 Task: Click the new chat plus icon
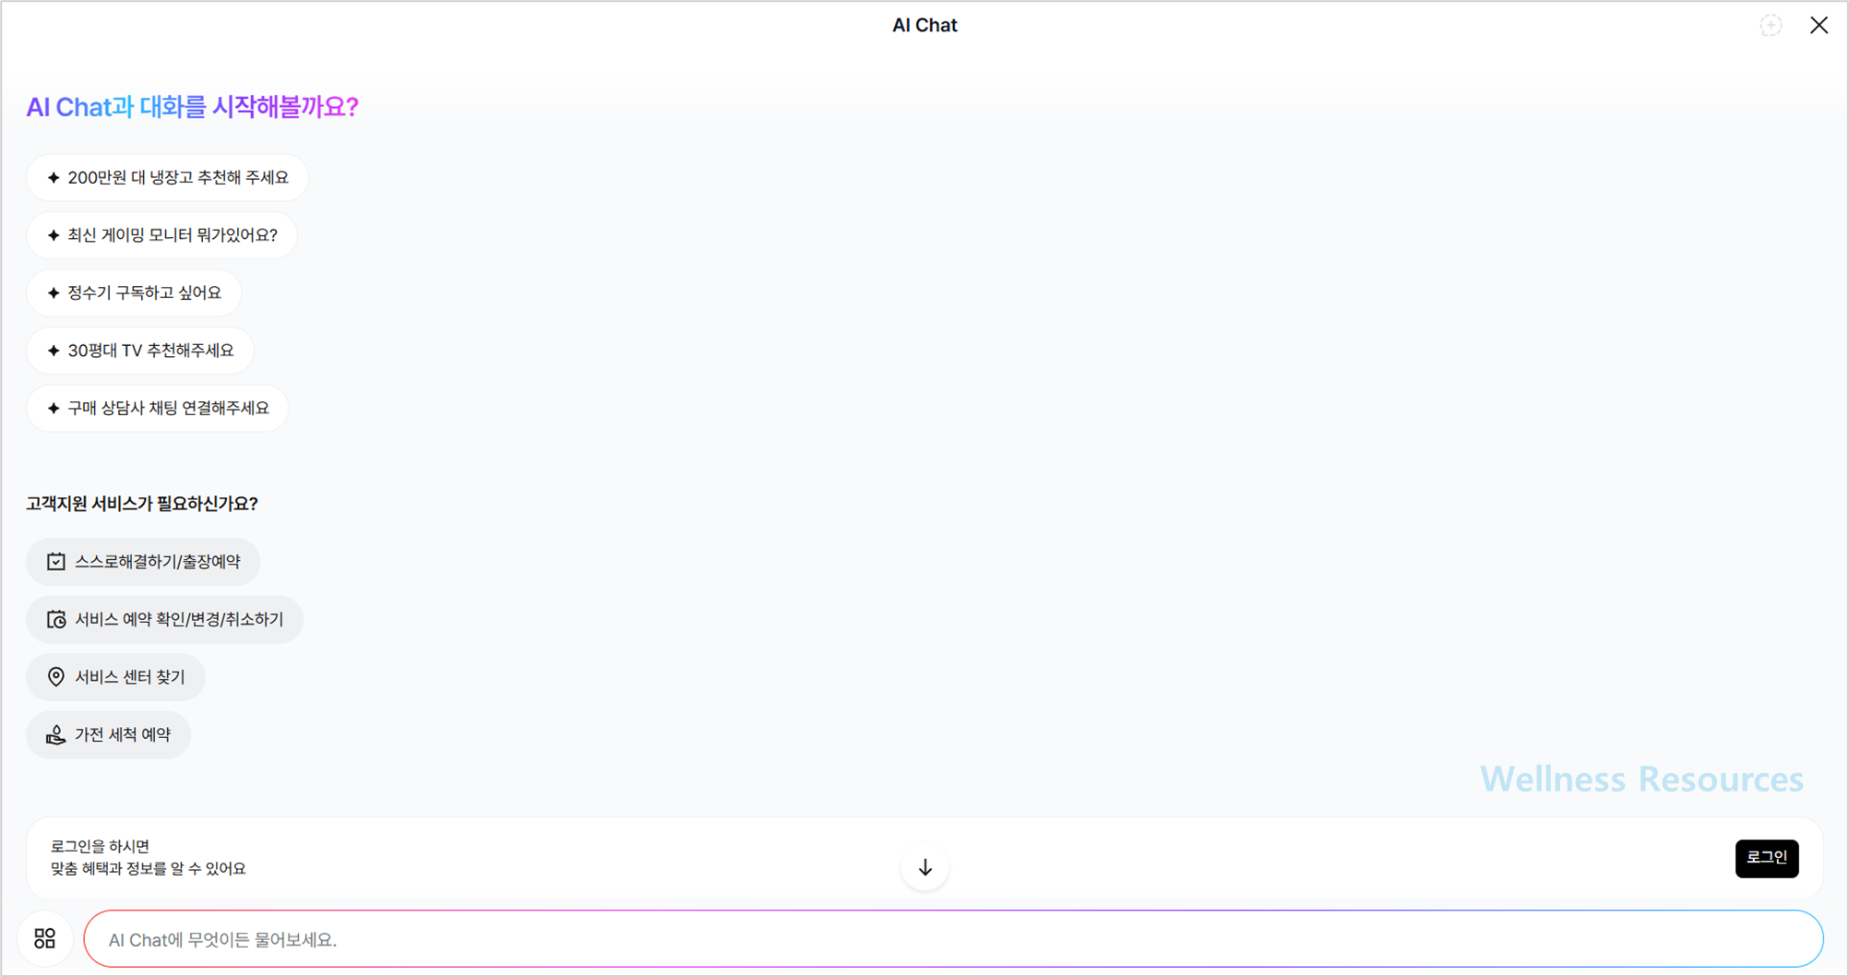pos(1771,25)
